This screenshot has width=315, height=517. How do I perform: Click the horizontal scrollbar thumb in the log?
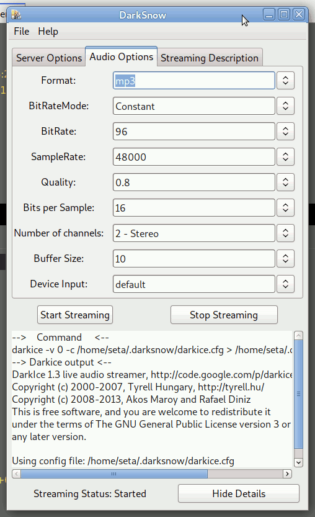click(x=114, y=474)
